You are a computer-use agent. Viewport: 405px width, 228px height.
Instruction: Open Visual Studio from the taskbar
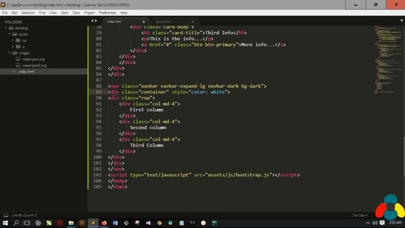tap(148, 223)
